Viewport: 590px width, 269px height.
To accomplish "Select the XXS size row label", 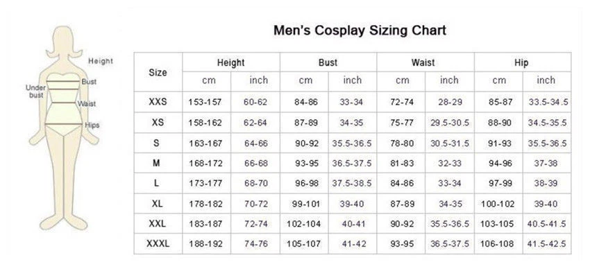I will (158, 102).
